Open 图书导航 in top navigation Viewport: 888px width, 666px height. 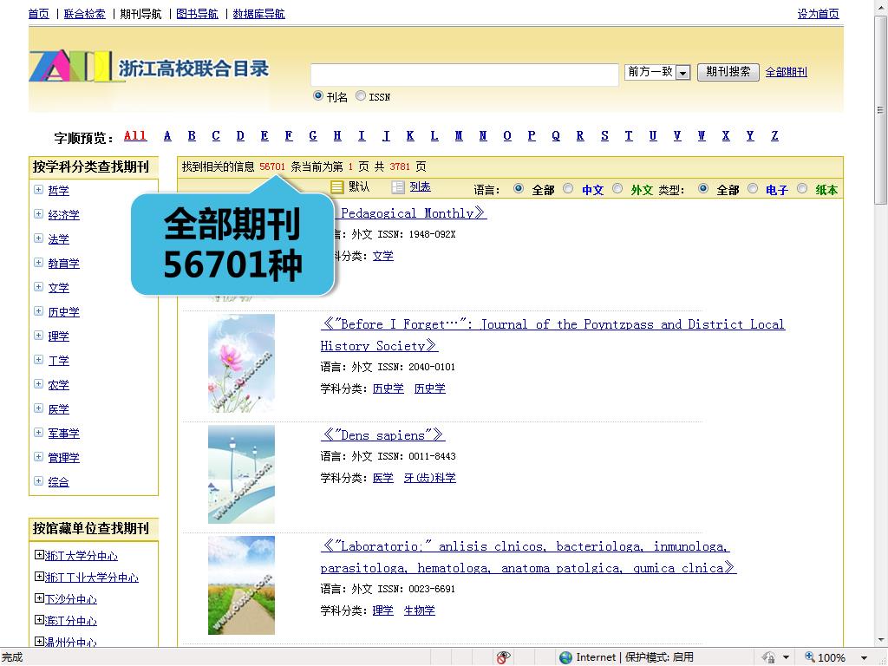pos(197,14)
